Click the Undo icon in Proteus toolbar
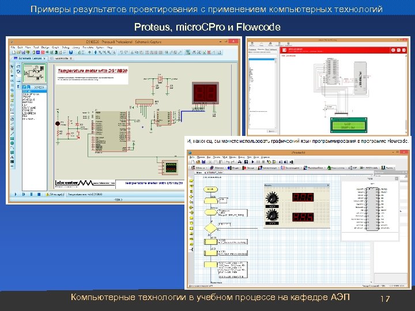Viewport: 415px width, 311px height. [122, 52]
